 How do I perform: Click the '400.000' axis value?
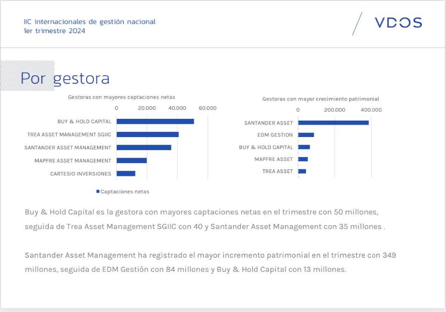click(x=371, y=110)
